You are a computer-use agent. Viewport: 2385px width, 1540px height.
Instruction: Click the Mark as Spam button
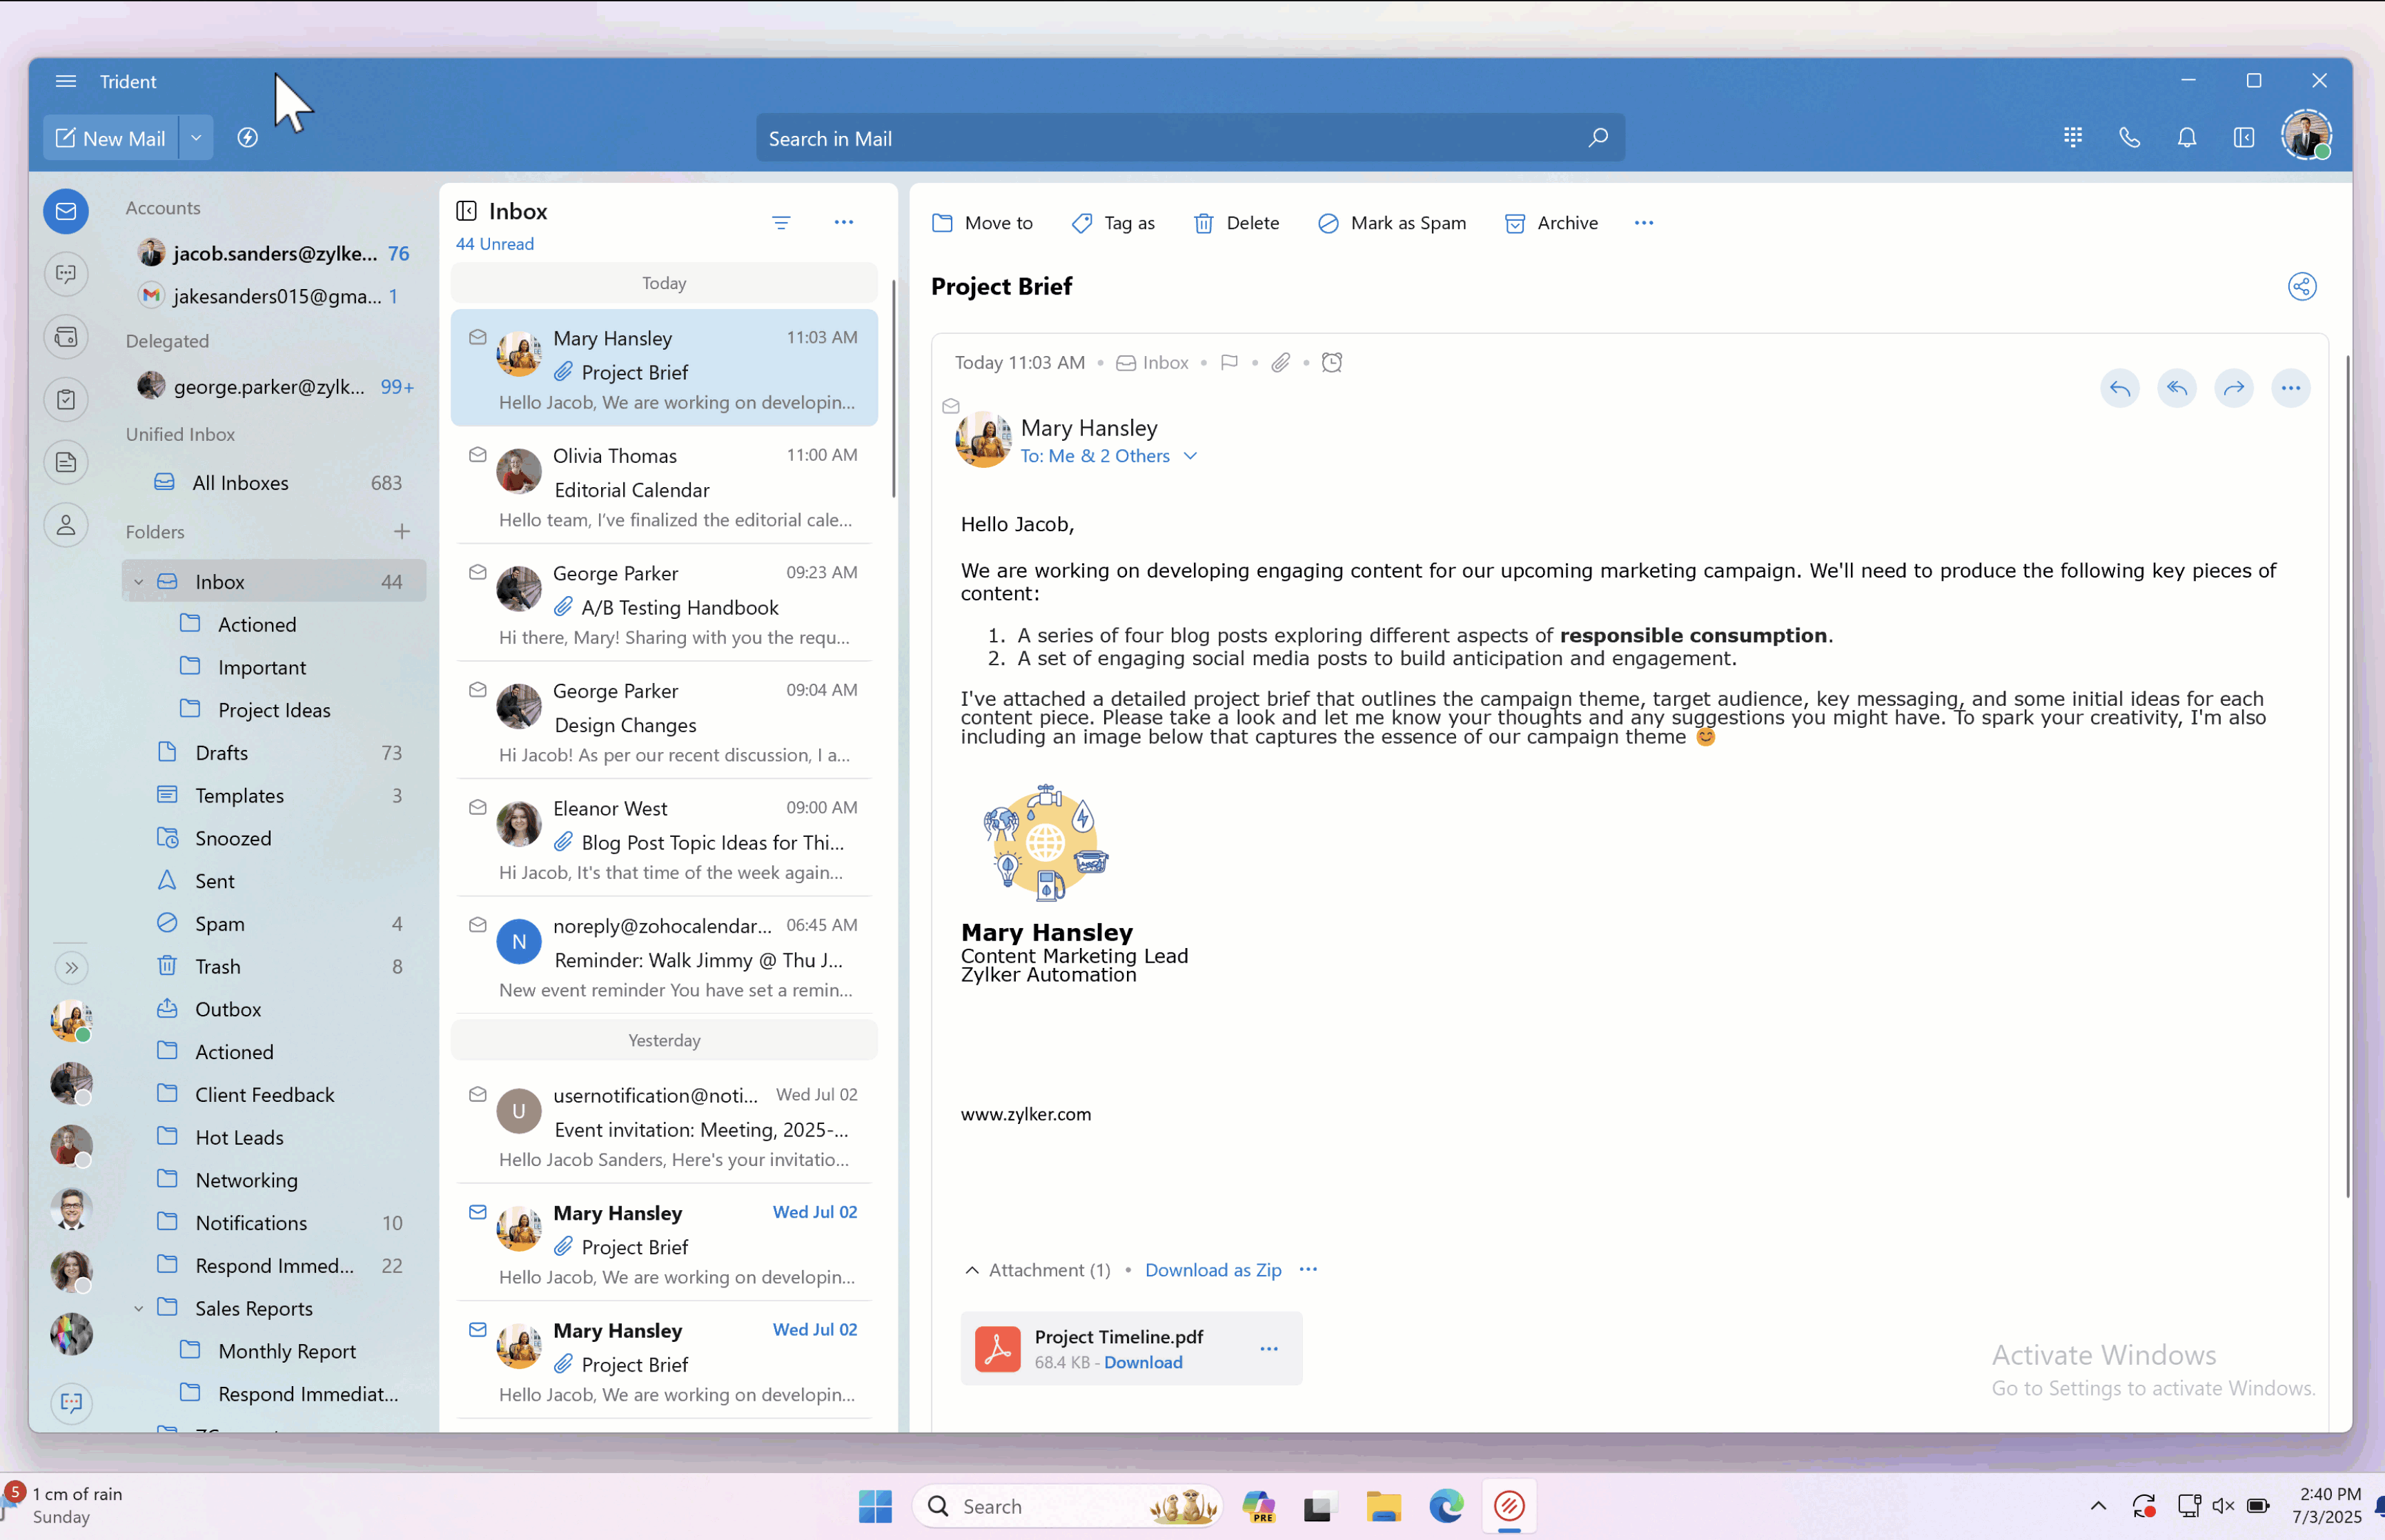pyautogui.click(x=1391, y=223)
